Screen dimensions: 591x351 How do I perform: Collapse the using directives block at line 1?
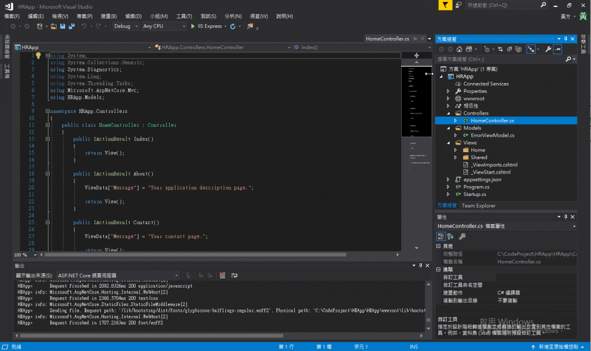click(x=47, y=56)
